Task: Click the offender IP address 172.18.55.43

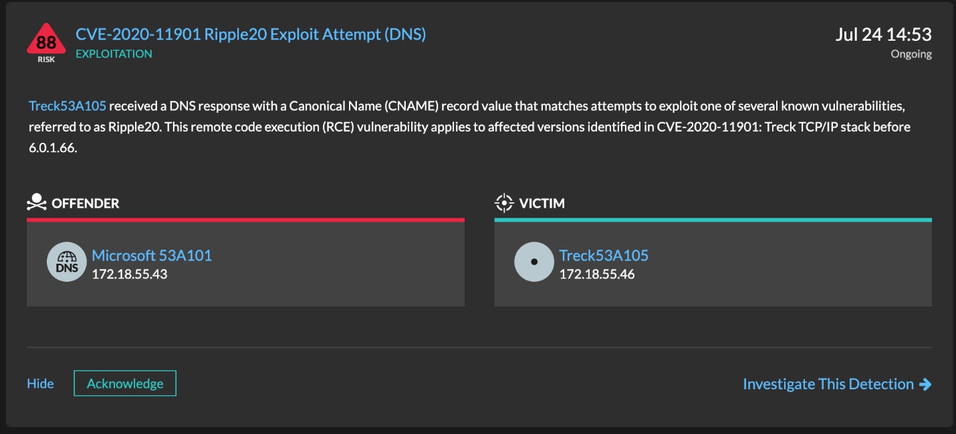Action: point(130,274)
